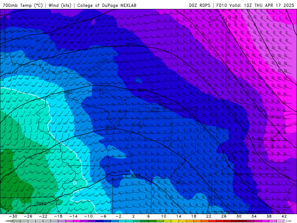
Task: Click the 3060 contour label near map center-bottom
Action: [x=136, y=175]
